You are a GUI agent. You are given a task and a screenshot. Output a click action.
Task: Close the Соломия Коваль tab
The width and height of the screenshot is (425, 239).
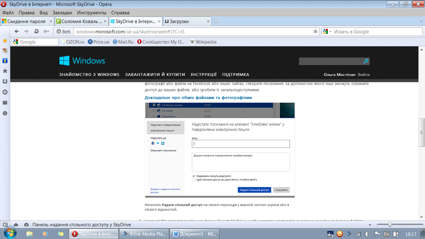pyautogui.click(x=105, y=21)
